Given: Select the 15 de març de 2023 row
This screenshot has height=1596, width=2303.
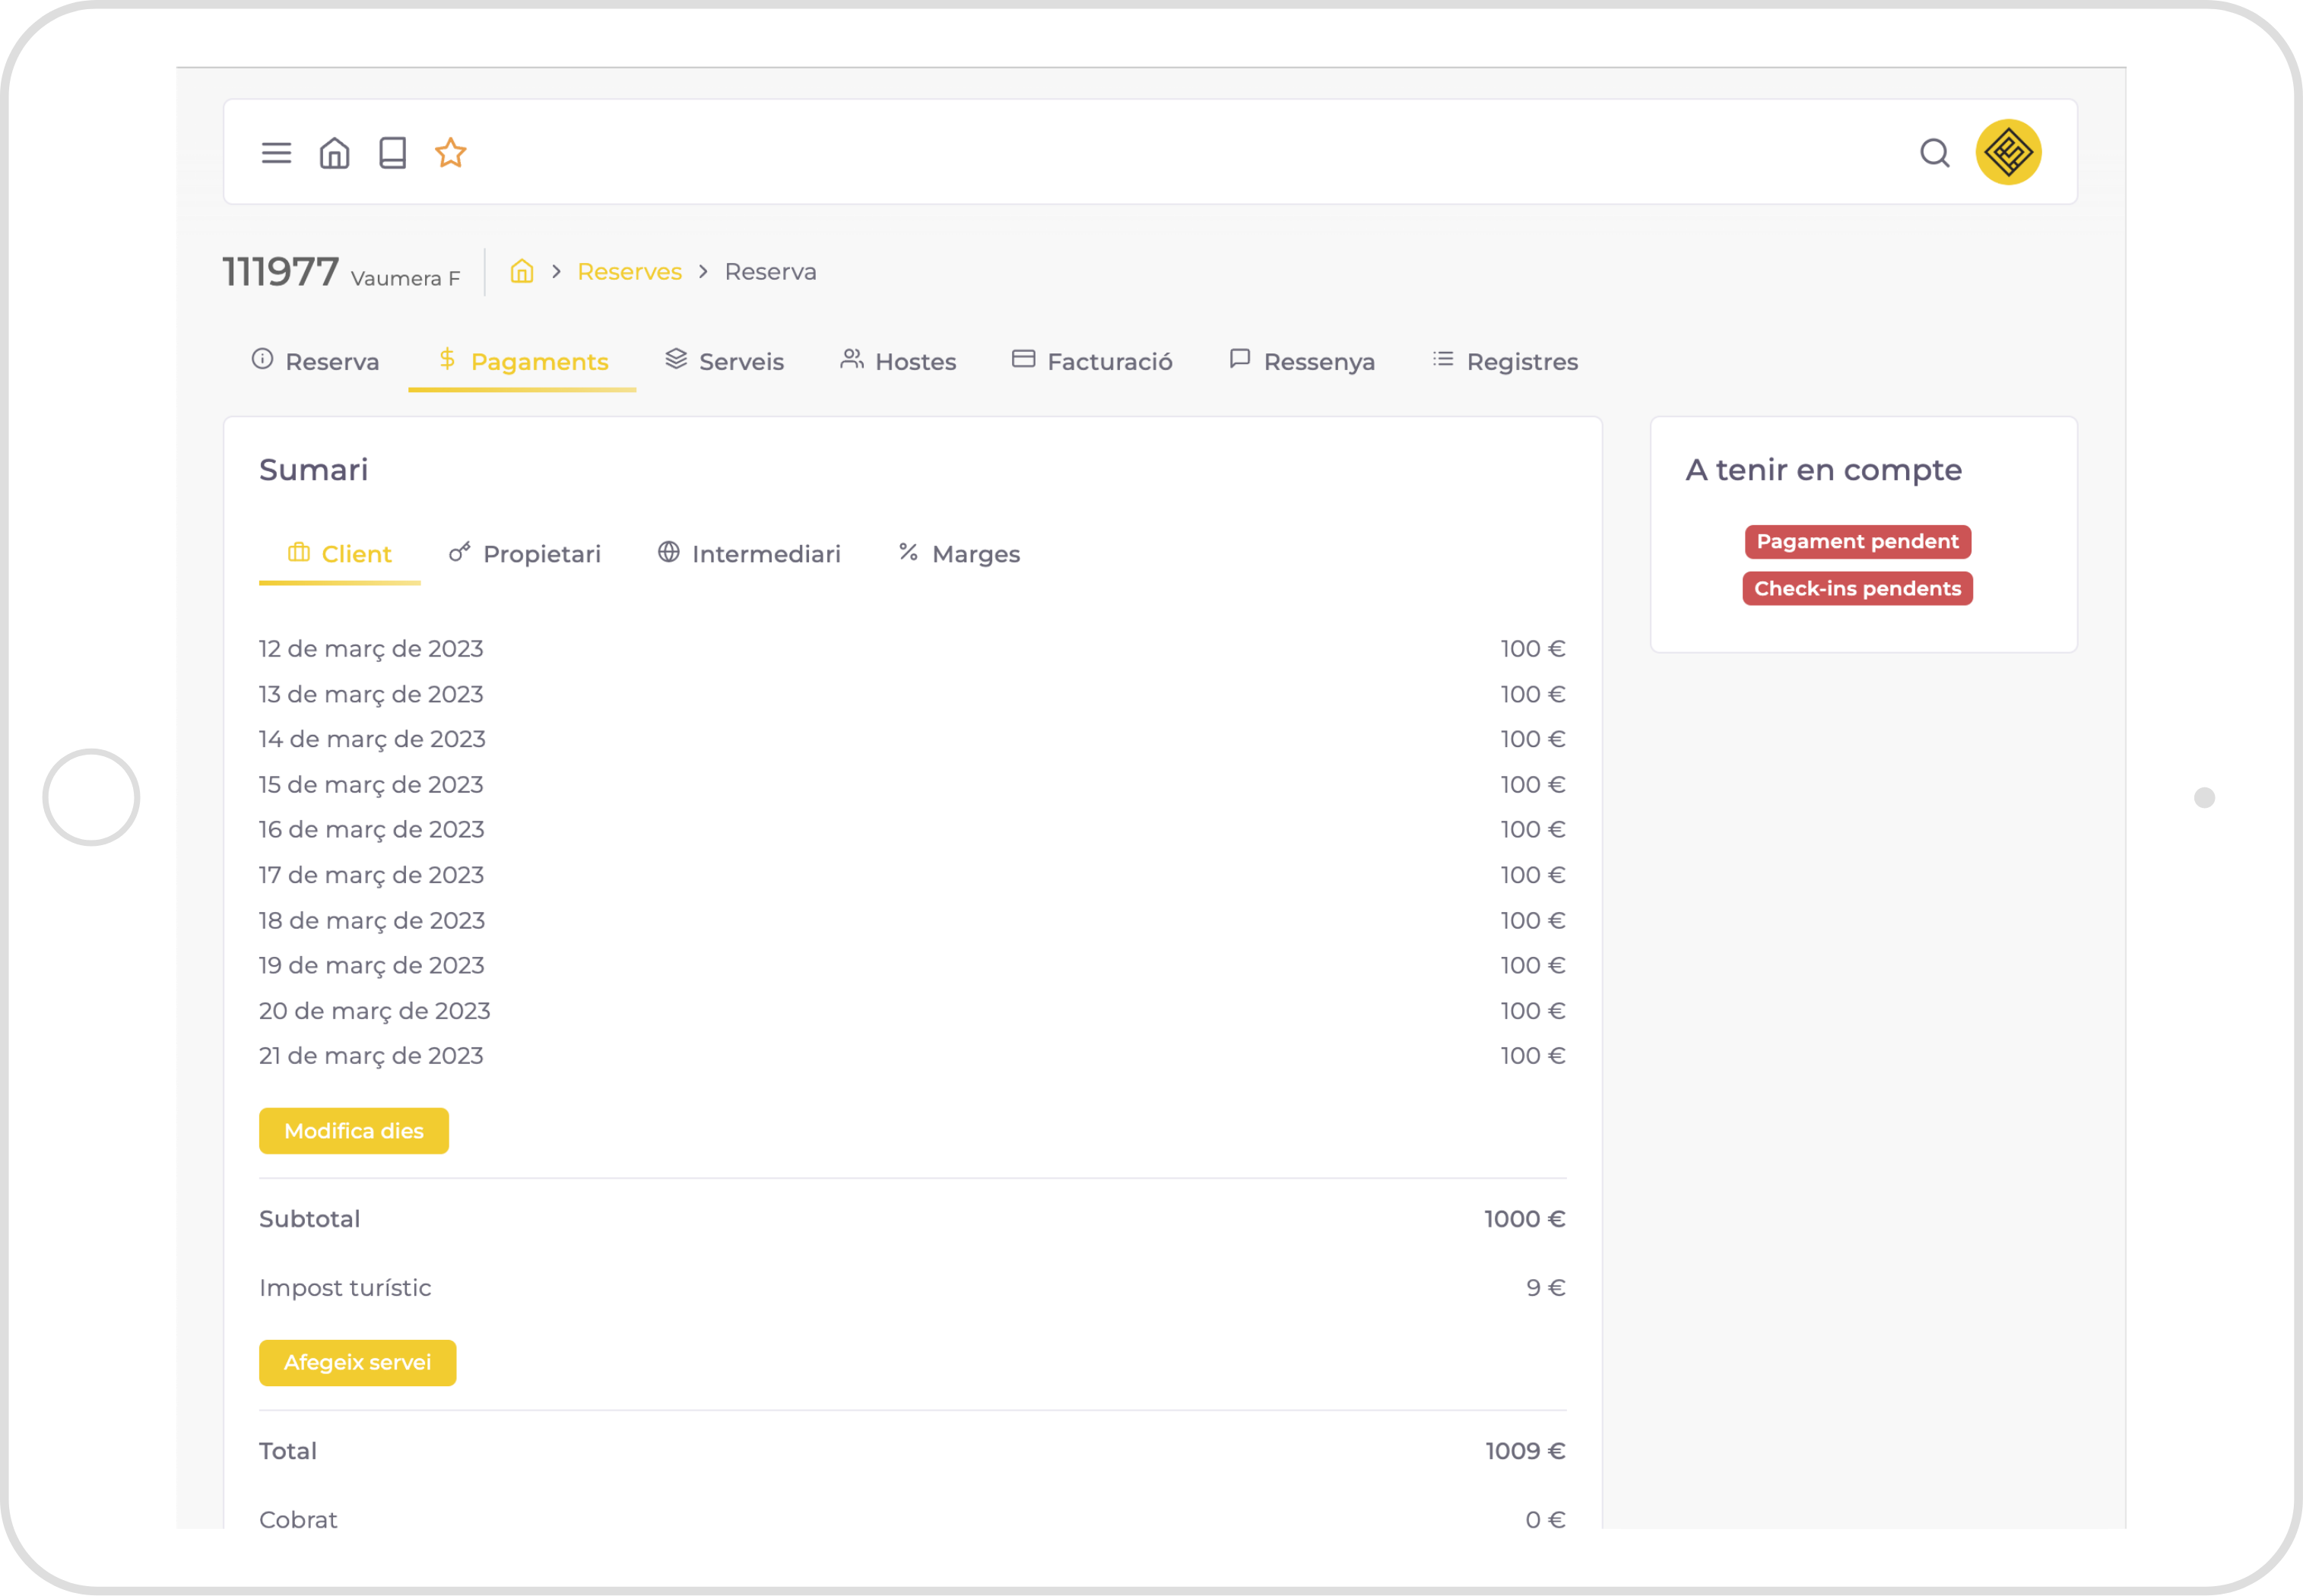Looking at the screenshot, I should tap(912, 785).
